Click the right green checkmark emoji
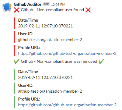 (x=101, y=62)
